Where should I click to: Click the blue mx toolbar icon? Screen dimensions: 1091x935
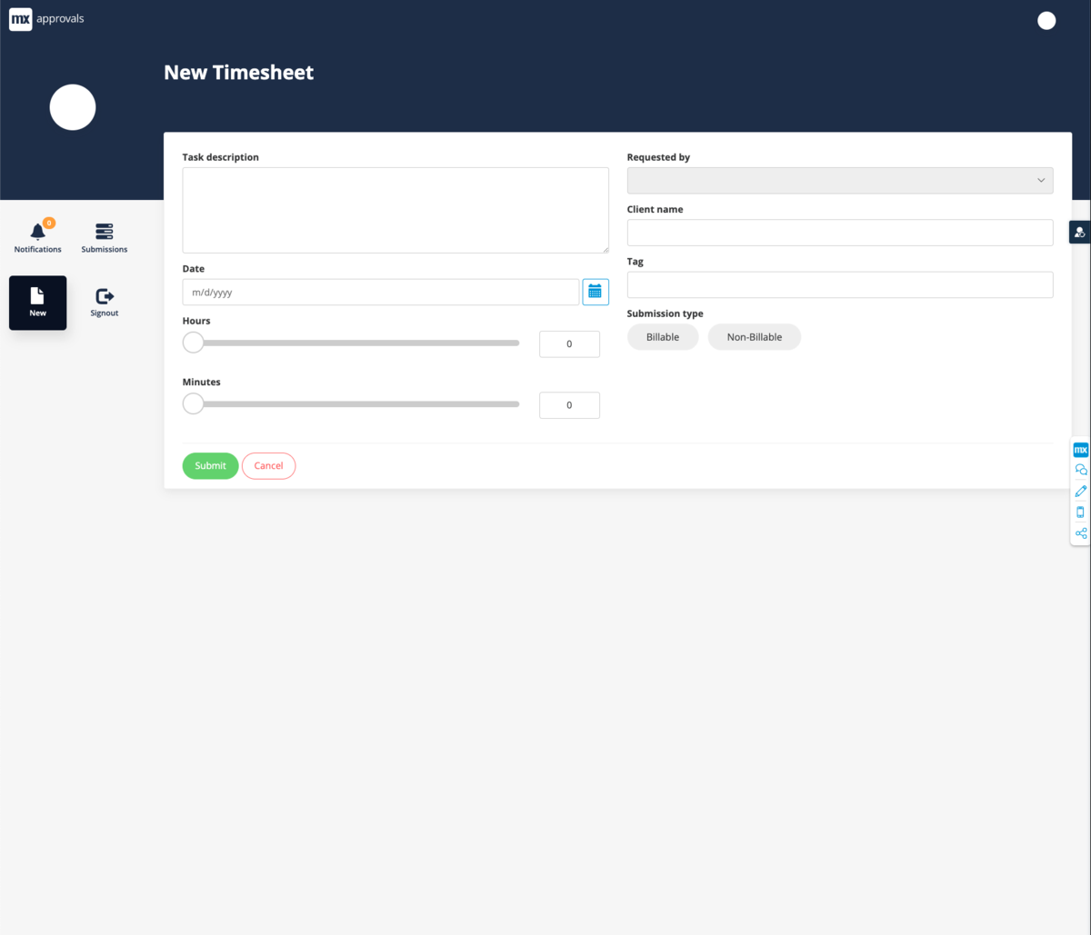click(1081, 450)
